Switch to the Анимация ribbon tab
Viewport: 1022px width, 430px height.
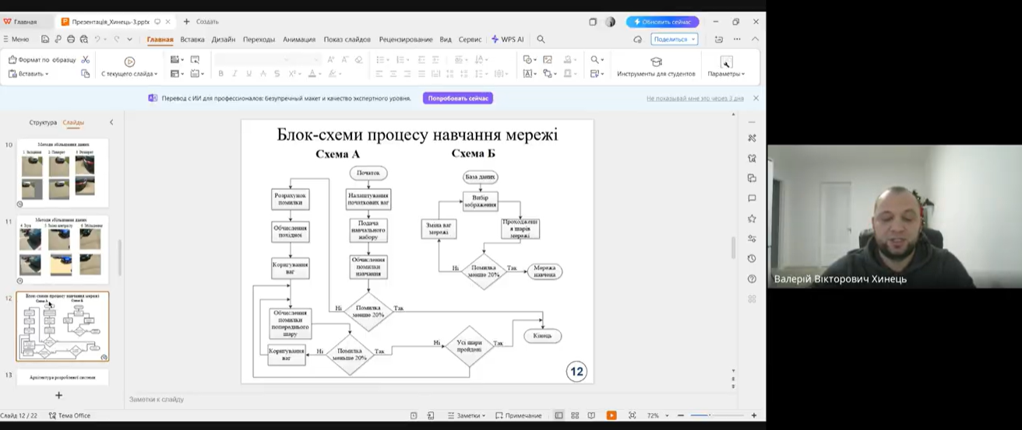[299, 39]
